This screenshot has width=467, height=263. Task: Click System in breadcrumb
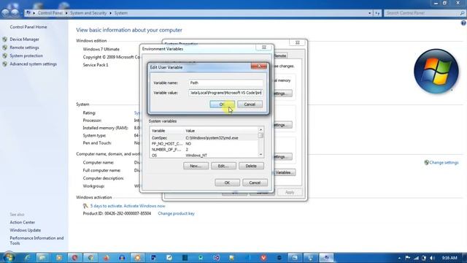(x=121, y=13)
